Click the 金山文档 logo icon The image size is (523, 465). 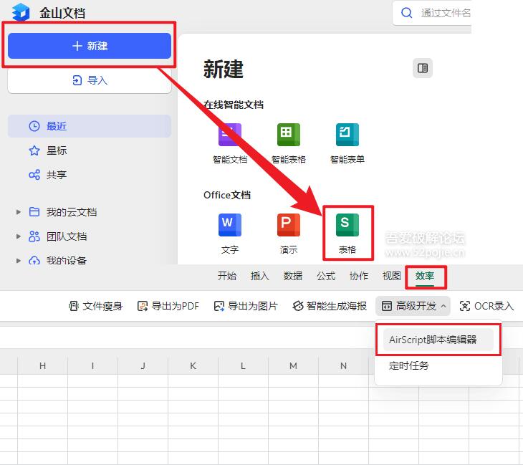[x=21, y=12]
